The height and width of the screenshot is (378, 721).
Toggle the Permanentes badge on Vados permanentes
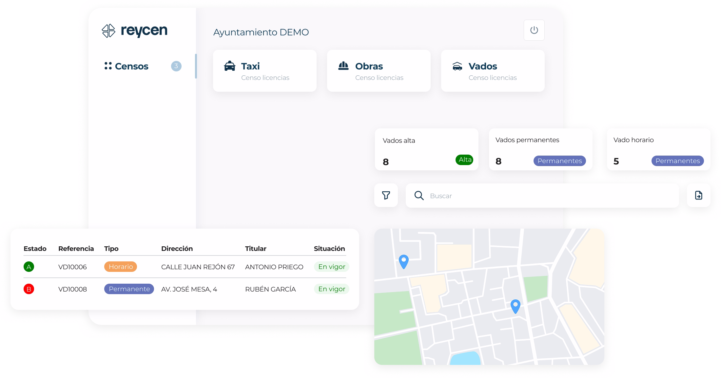(559, 161)
